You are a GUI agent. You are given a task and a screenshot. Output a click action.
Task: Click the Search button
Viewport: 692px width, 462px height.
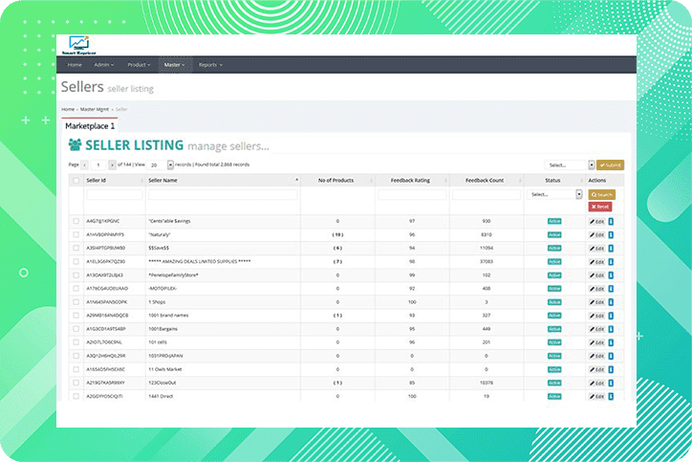601,194
